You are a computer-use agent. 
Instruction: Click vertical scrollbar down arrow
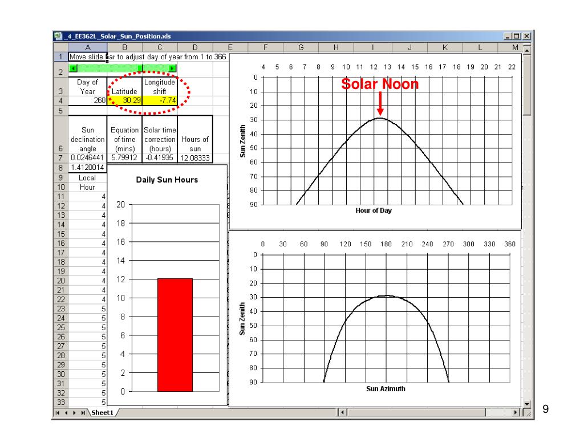point(526,404)
